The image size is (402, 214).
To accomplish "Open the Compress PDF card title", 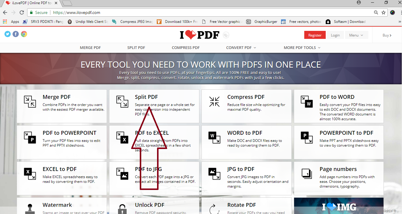I will coord(246,97).
